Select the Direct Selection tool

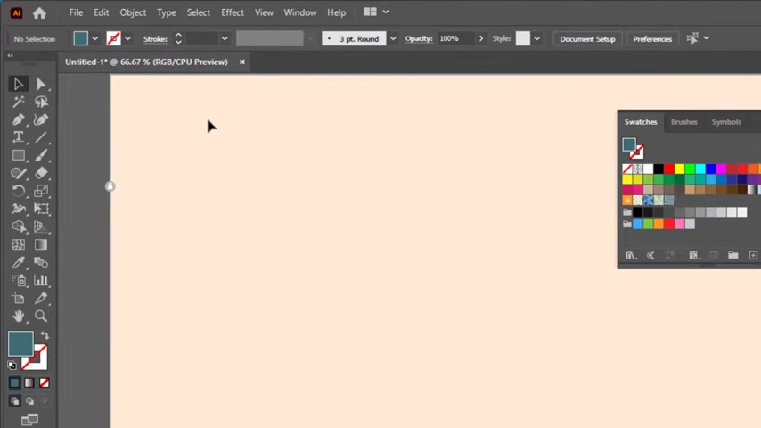[41, 84]
